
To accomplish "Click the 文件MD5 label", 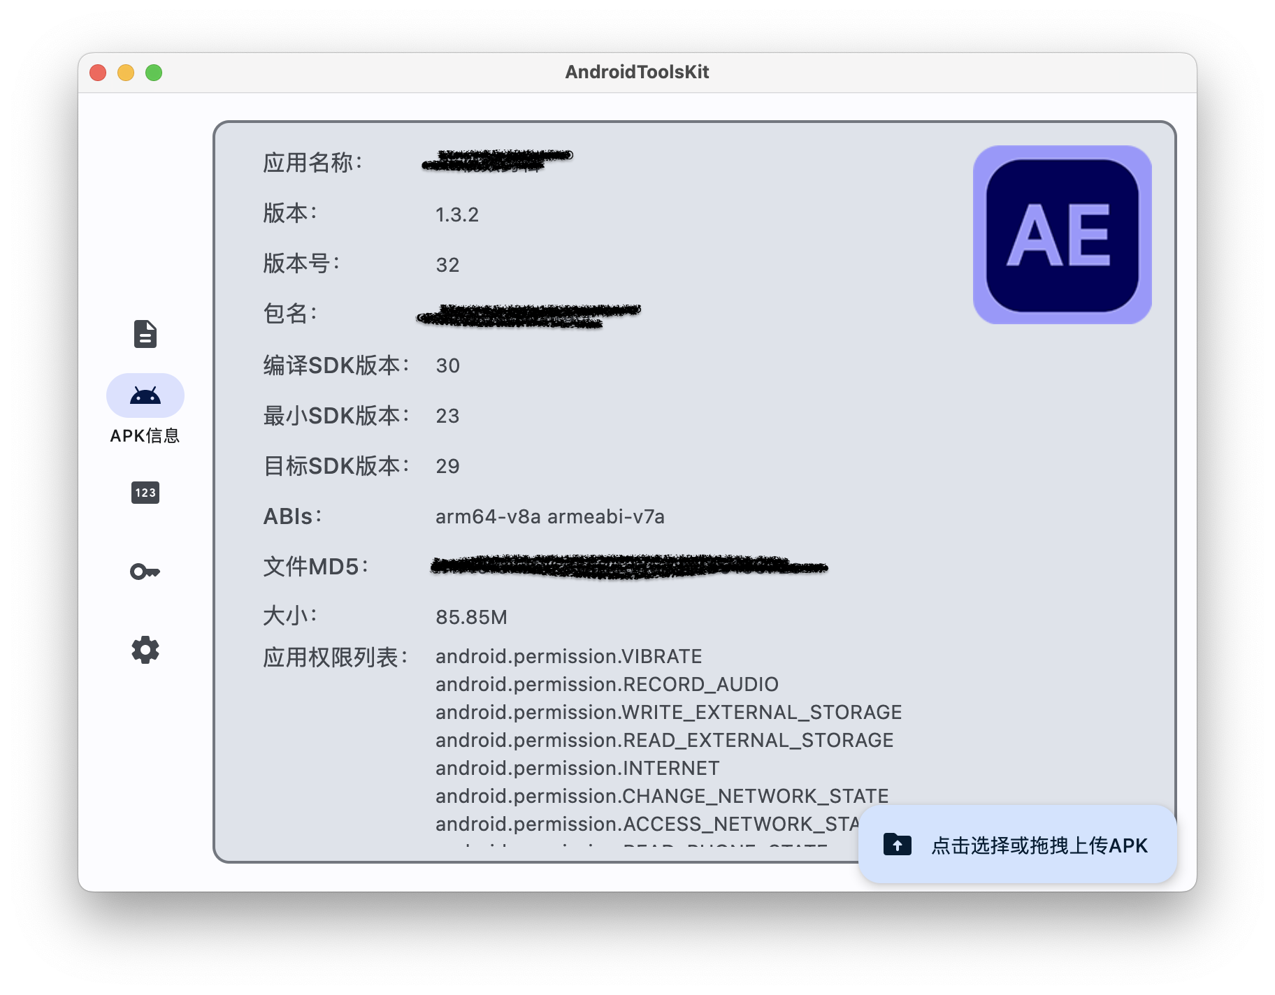I will click(x=315, y=567).
